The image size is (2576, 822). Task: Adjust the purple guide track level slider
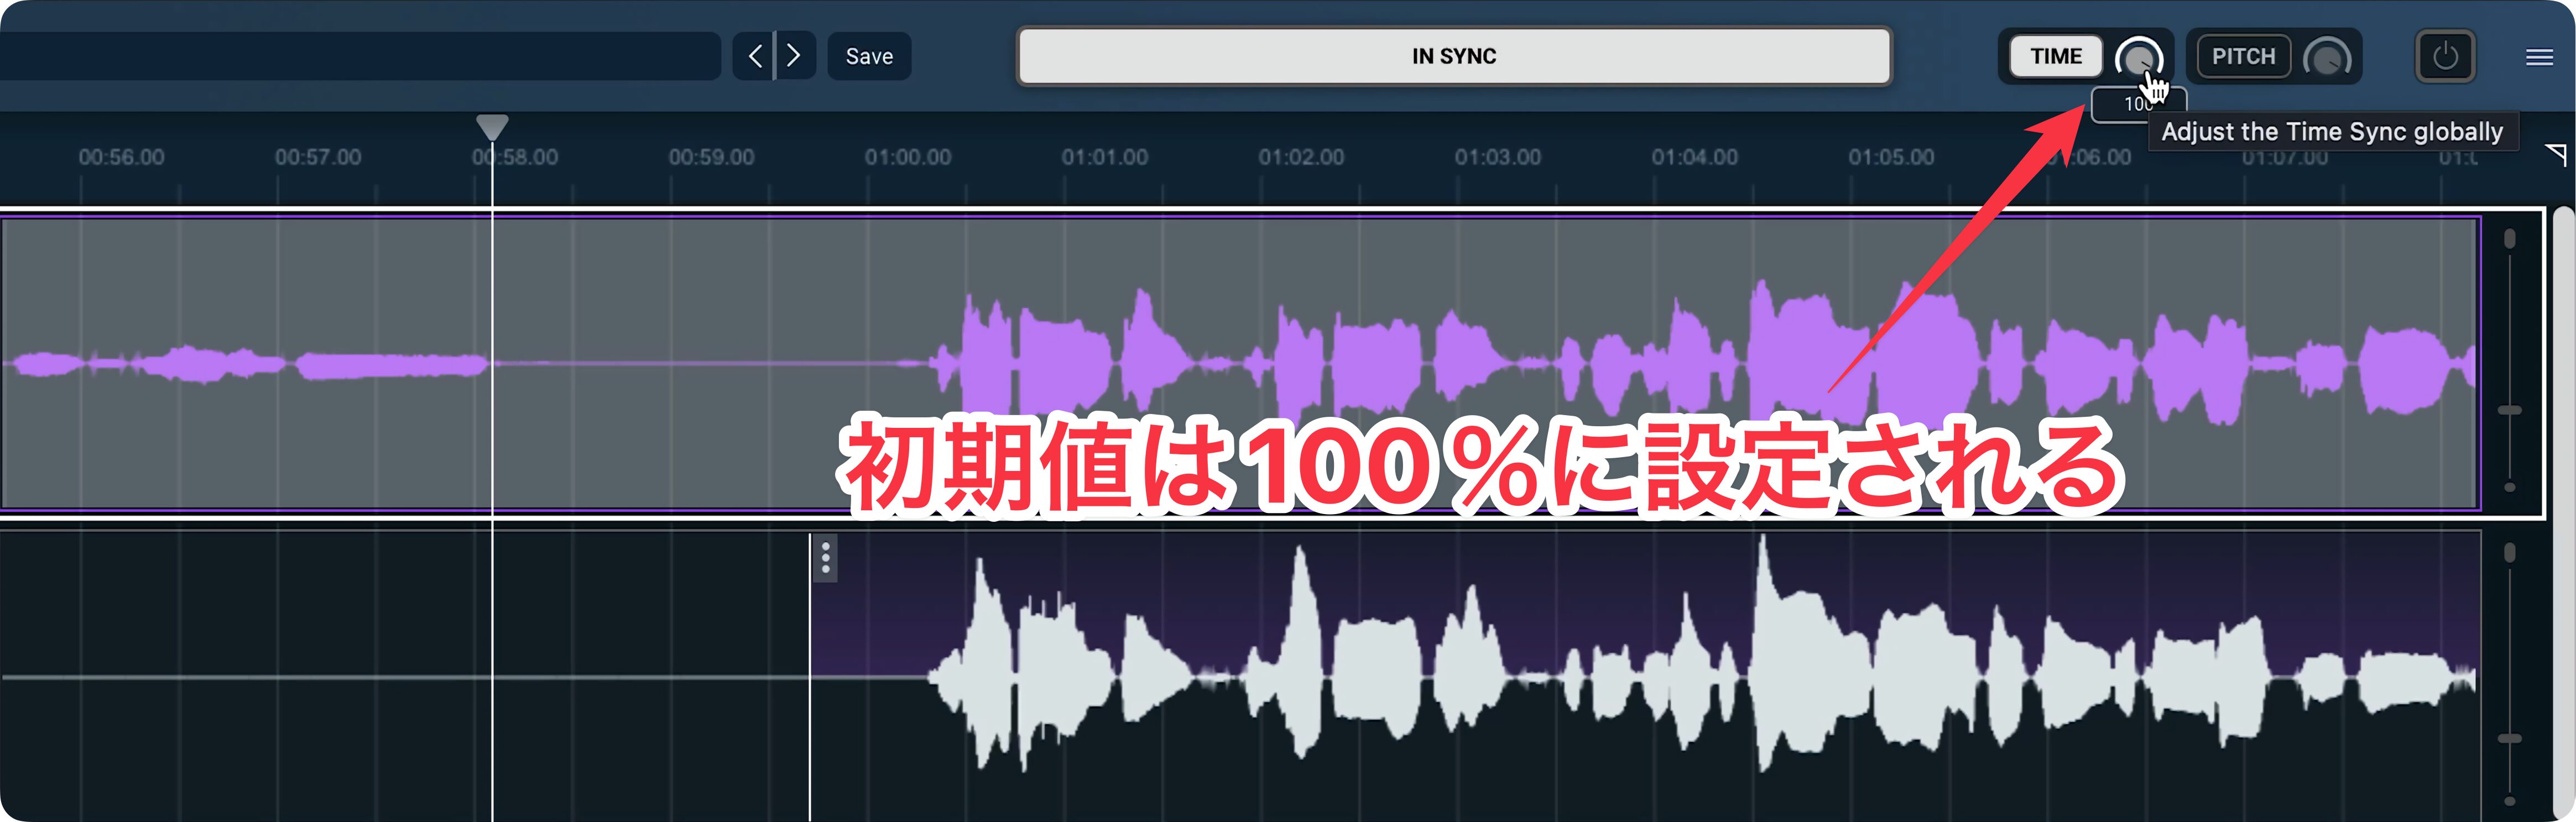tap(2509, 410)
